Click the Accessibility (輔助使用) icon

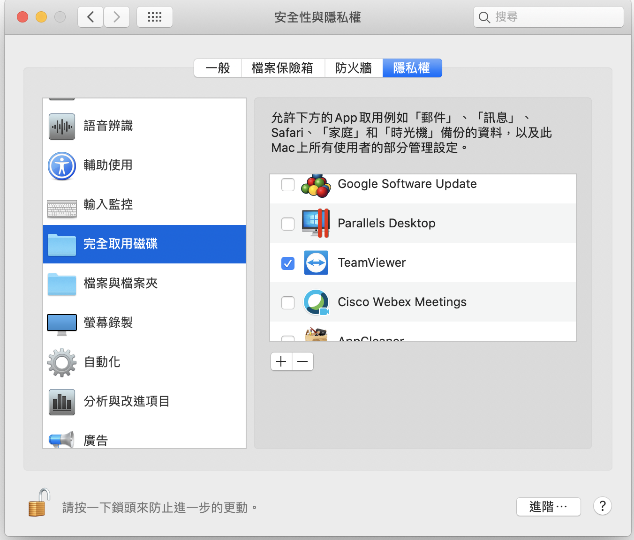(62, 165)
